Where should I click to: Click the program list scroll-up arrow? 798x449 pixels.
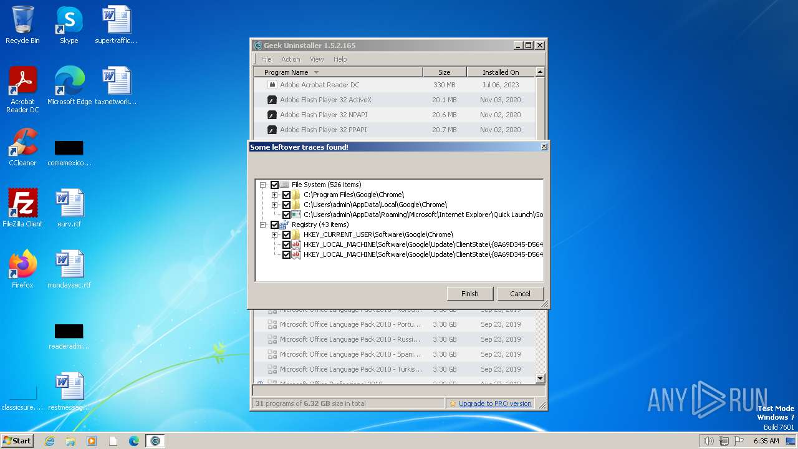coord(540,72)
